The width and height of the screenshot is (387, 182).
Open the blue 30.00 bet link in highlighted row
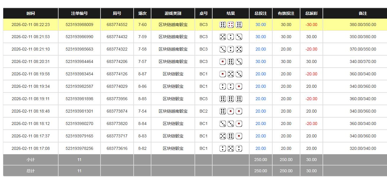pos(260,25)
